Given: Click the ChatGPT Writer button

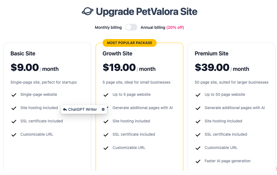Looking at the screenshot, I should [x=82, y=109].
